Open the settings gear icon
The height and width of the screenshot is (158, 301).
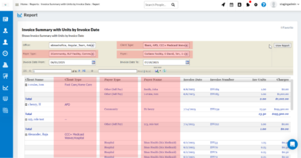[x=256, y=5]
